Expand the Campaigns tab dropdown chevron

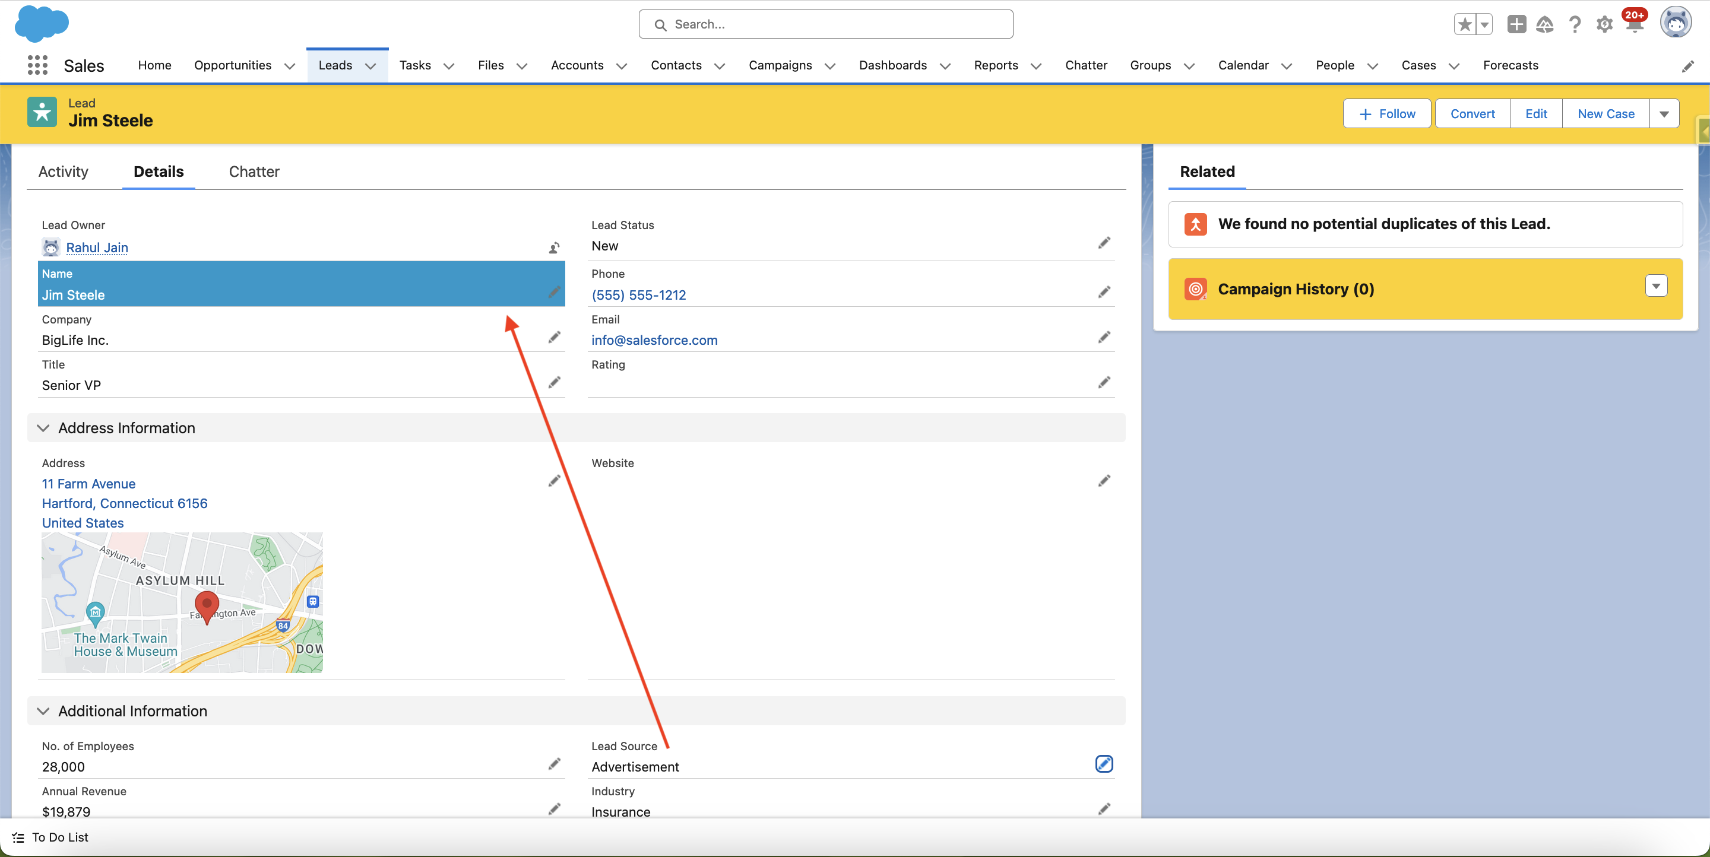(830, 66)
